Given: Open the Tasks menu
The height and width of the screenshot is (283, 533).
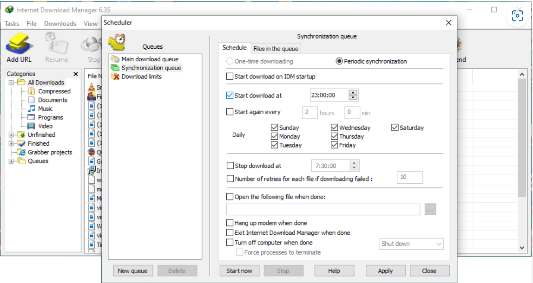Looking at the screenshot, I should [12, 23].
